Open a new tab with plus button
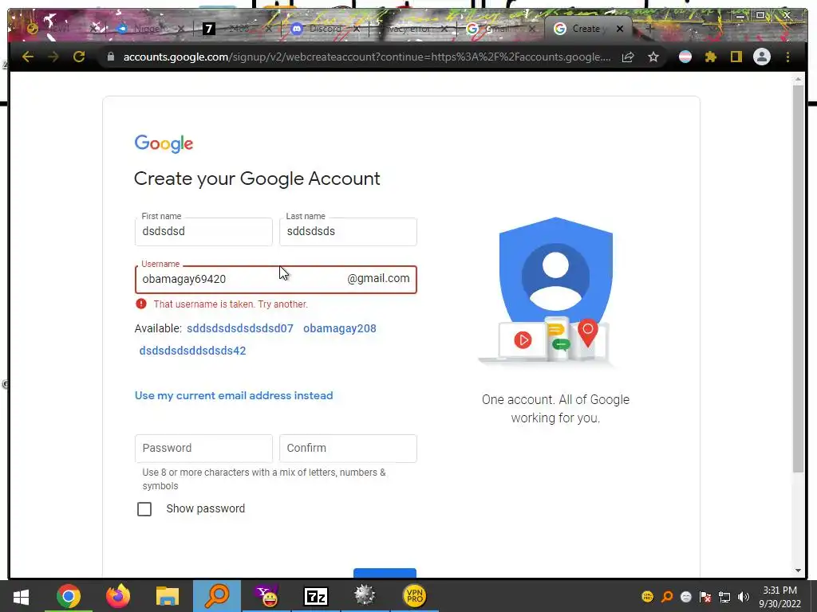 pyautogui.click(x=649, y=29)
